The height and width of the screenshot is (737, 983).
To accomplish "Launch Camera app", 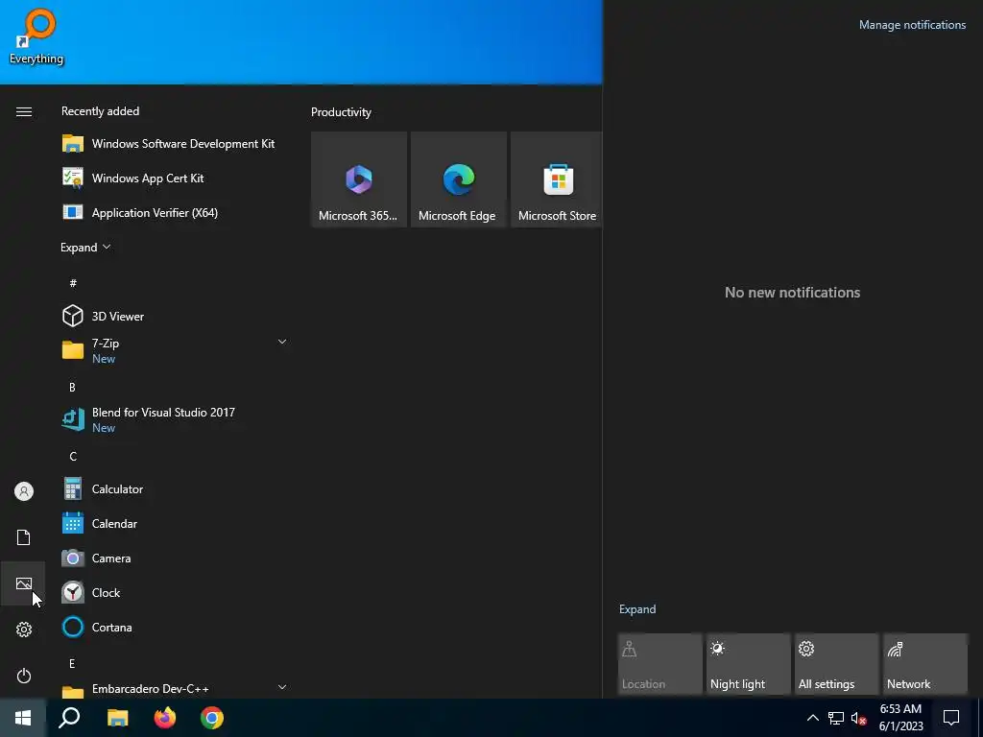I will point(175,558).
